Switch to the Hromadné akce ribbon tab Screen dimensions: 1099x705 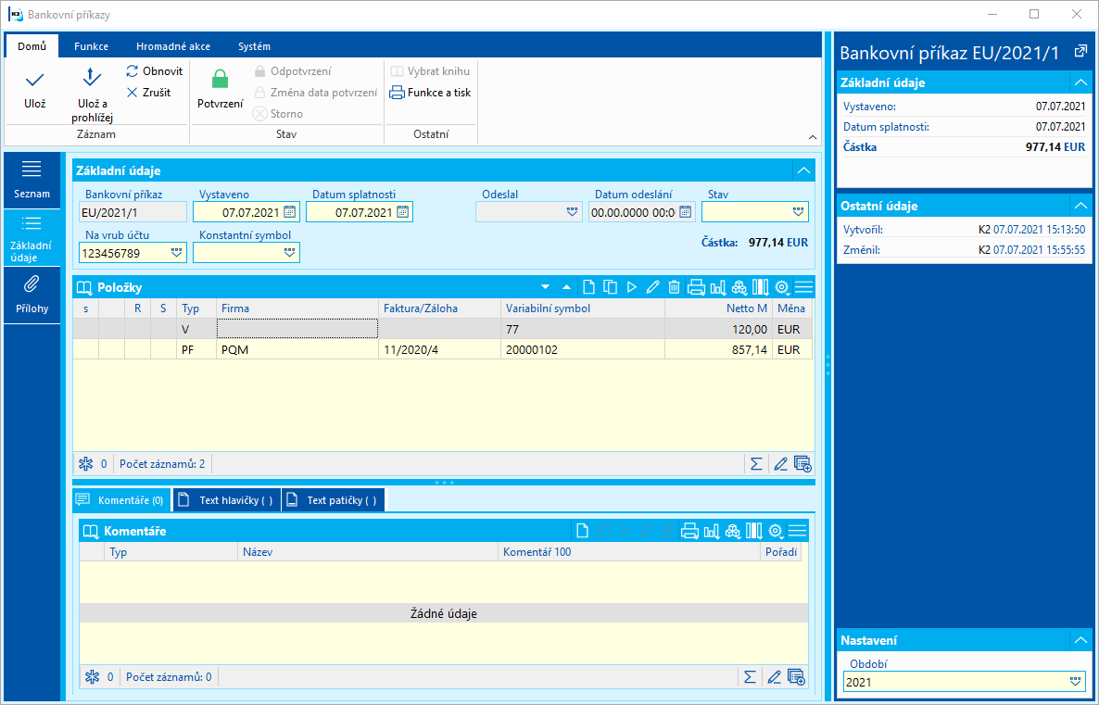(x=172, y=46)
